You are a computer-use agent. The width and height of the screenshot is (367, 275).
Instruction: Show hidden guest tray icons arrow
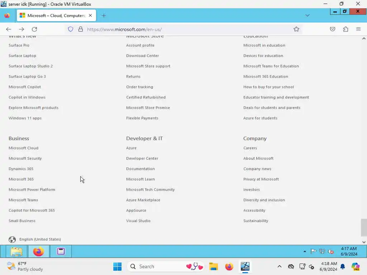305,252
